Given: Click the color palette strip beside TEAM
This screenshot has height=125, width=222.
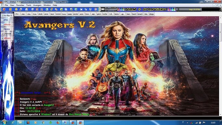Looking at the screenshot, I should click(x=121, y=9).
